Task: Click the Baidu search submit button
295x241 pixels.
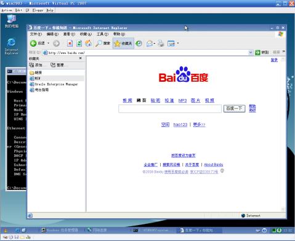Action: (x=234, y=108)
